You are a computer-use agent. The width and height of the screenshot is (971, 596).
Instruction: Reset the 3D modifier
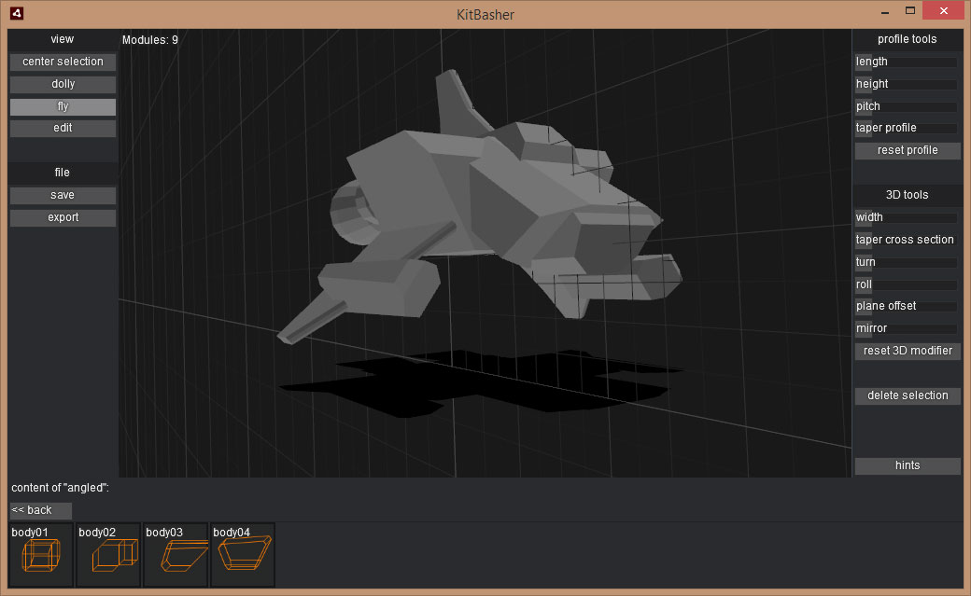pyautogui.click(x=907, y=351)
